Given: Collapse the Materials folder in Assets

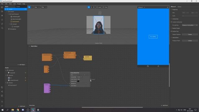Looking at the screenshot, I should point(6,70).
